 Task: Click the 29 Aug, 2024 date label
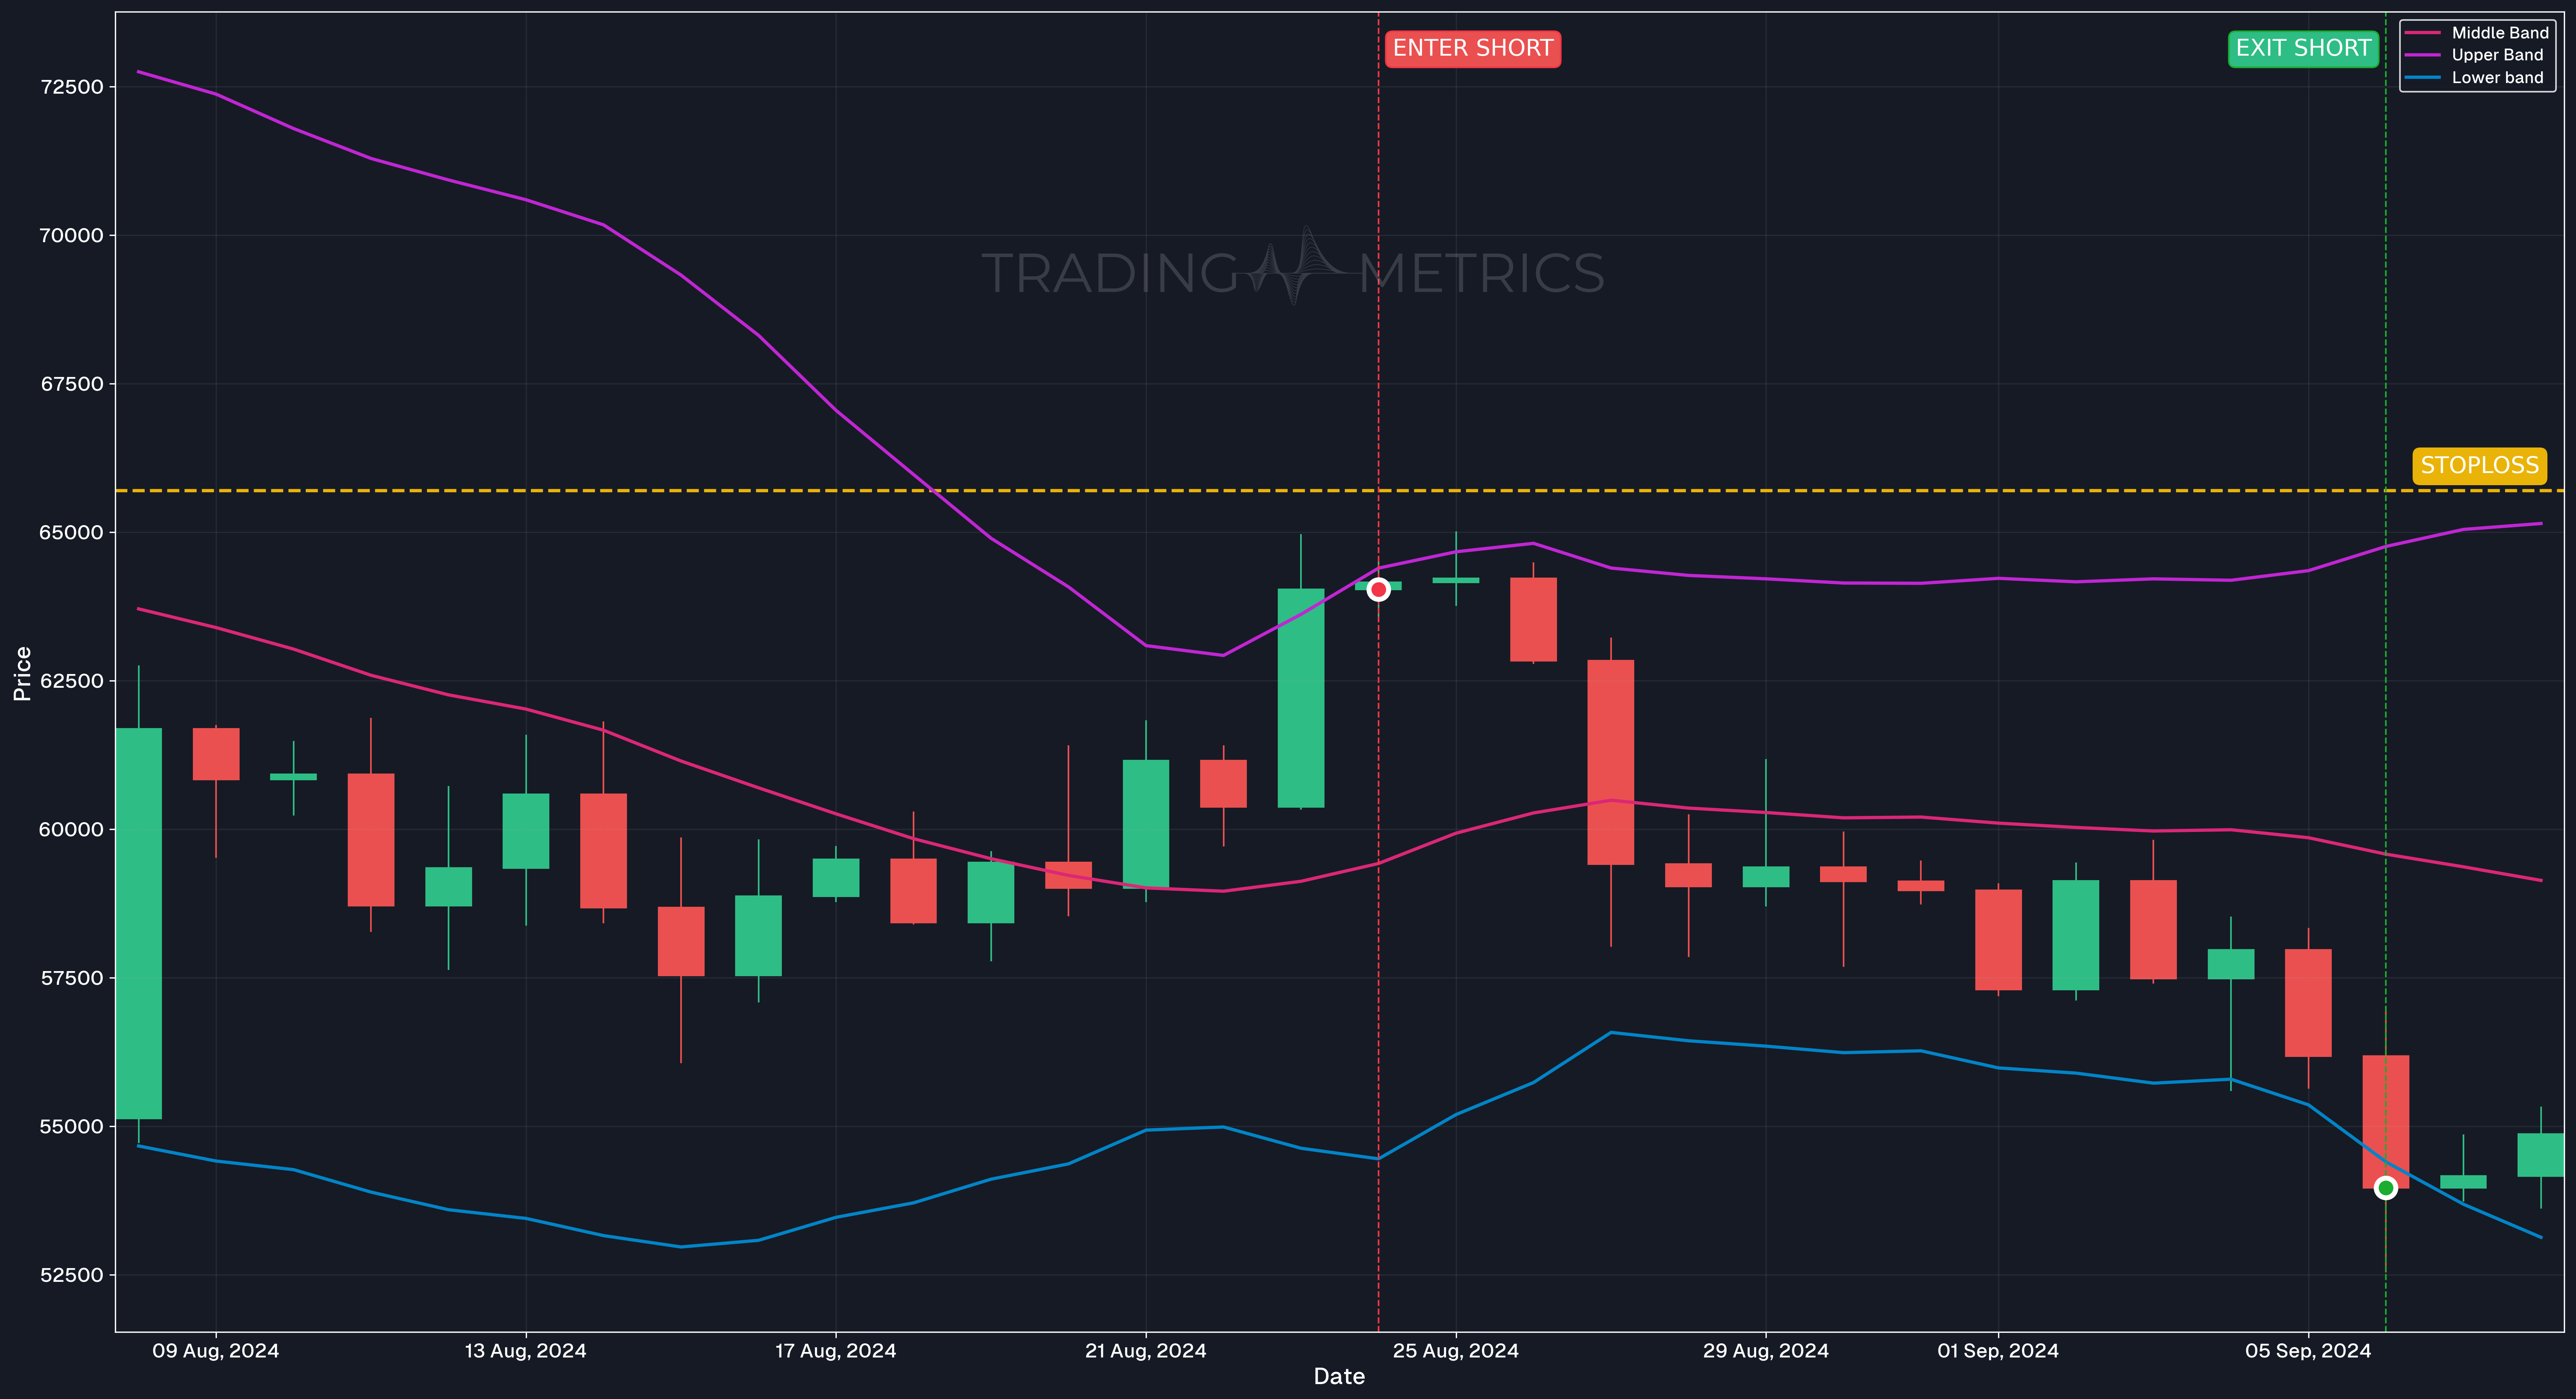pyautogui.click(x=1766, y=1351)
